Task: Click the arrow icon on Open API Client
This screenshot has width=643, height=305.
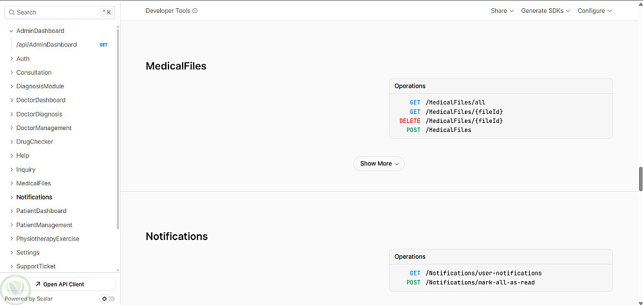Action: (x=38, y=284)
